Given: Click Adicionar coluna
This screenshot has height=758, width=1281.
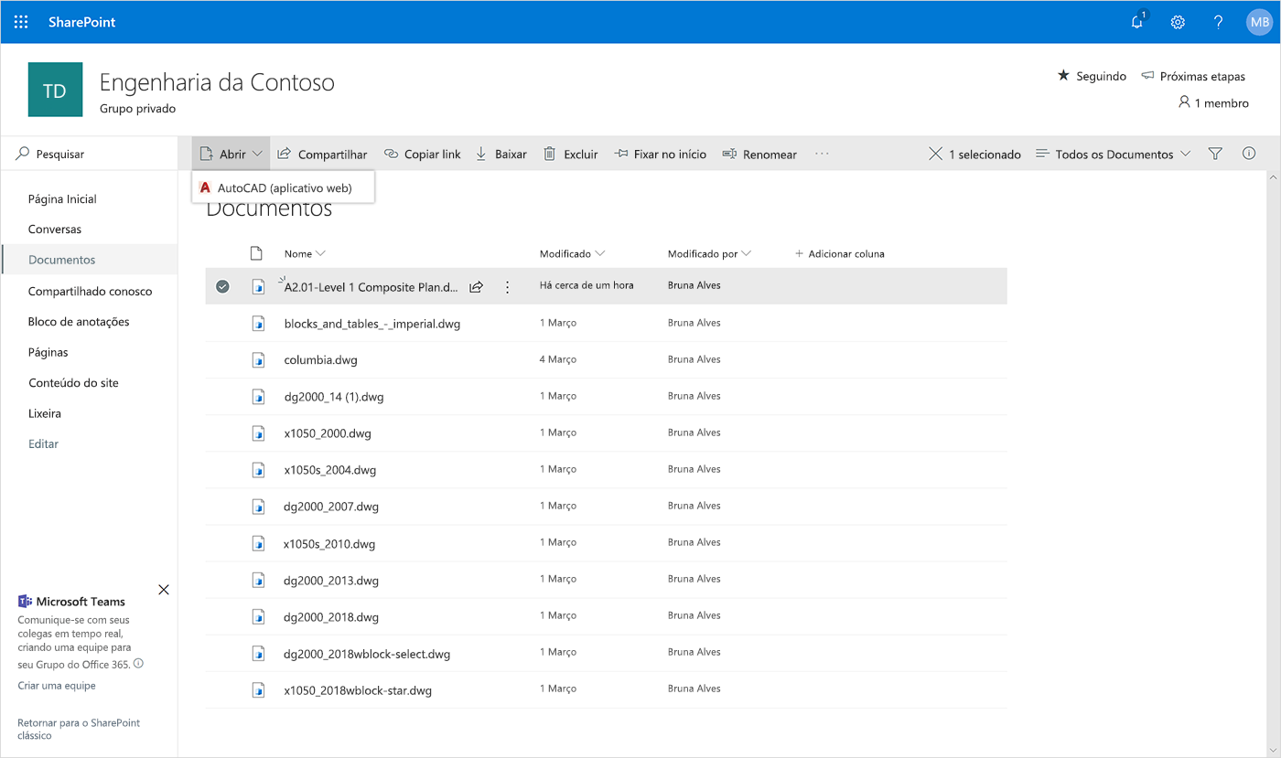Looking at the screenshot, I should [839, 253].
